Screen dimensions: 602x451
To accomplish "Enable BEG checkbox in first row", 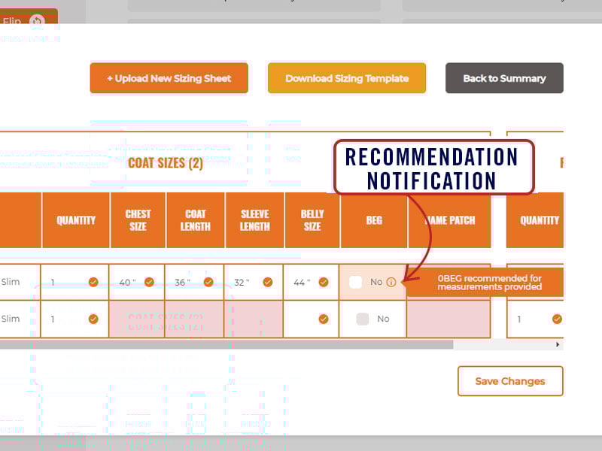I will pos(357,283).
